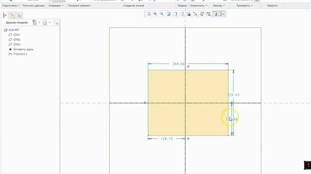Click the right V vertical constraint symbol
This screenshot has height=174, width=311.
click(x=232, y=103)
